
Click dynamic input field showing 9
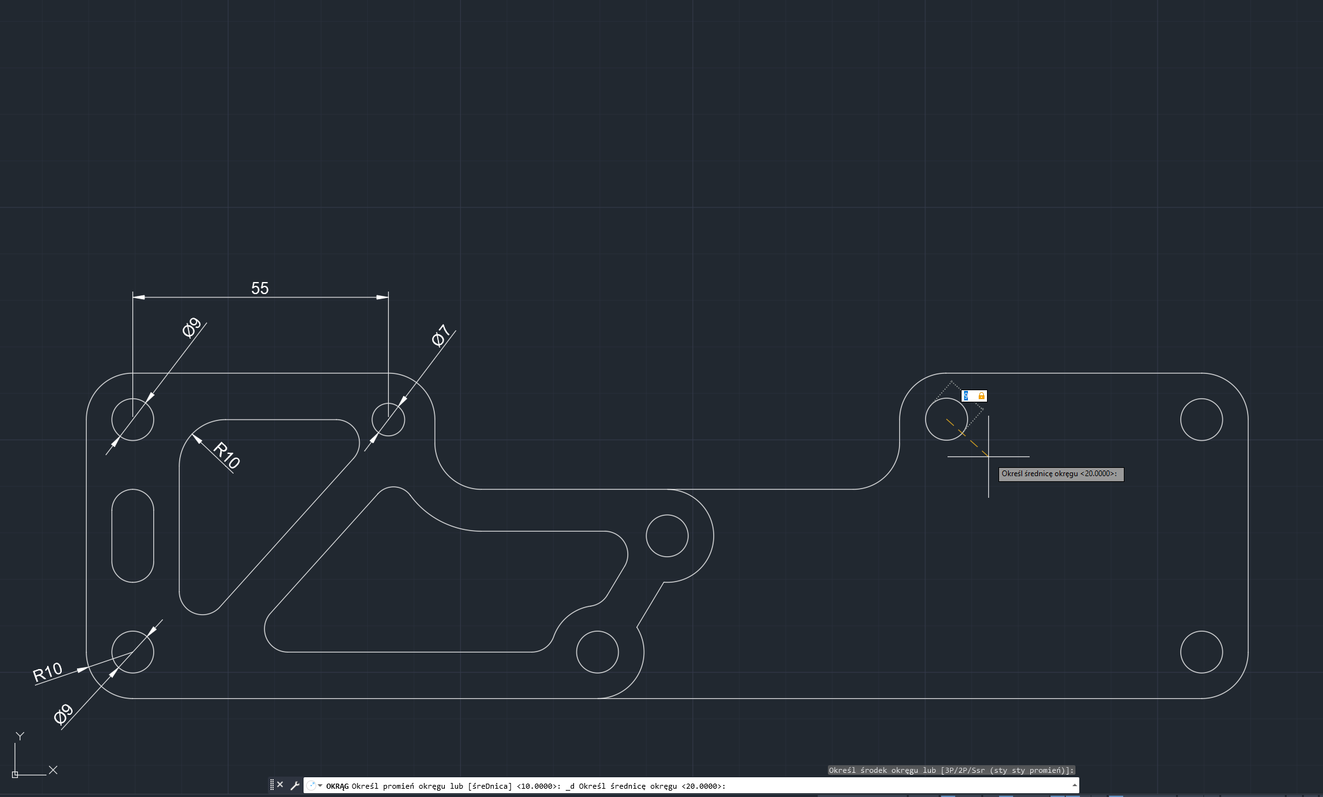[x=967, y=396]
